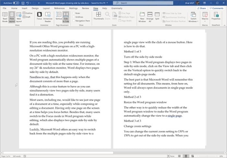227x158 pixels.
Task: Split the document window
Action: click(157, 16)
